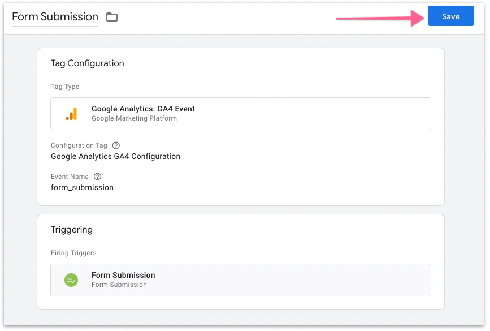Edit the Form Submission tag name field
The width and height of the screenshot is (490, 331).
coord(55,17)
